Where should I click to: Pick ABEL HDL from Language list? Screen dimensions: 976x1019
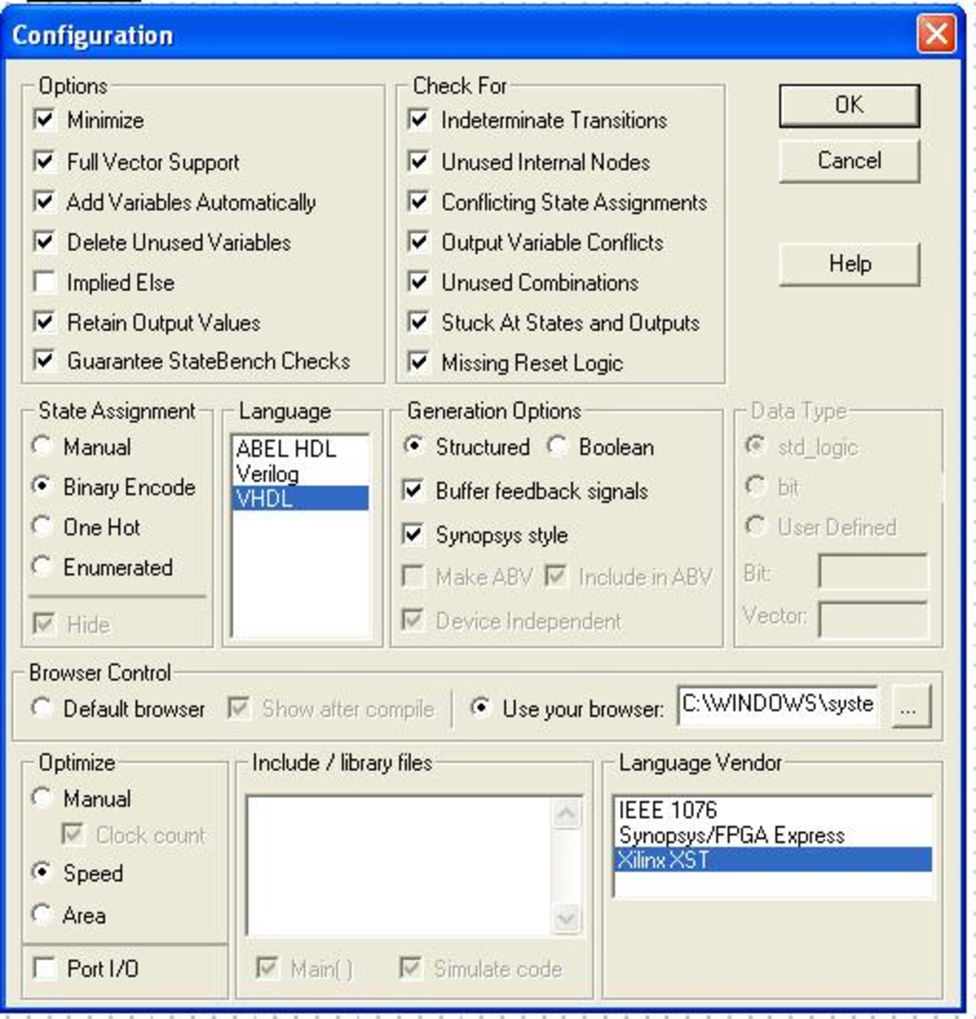[x=286, y=449]
